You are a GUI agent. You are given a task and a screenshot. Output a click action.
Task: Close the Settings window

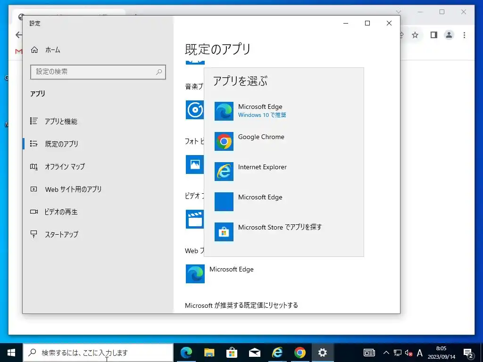(x=389, y=23)
